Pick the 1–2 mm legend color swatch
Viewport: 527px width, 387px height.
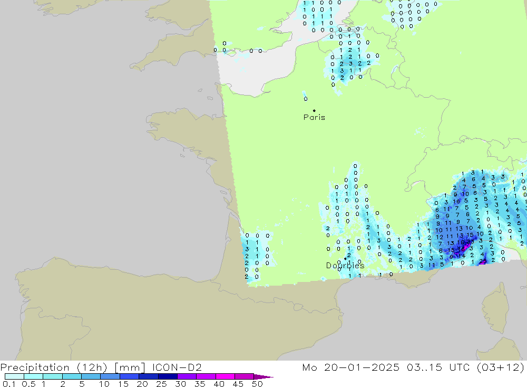52,376
